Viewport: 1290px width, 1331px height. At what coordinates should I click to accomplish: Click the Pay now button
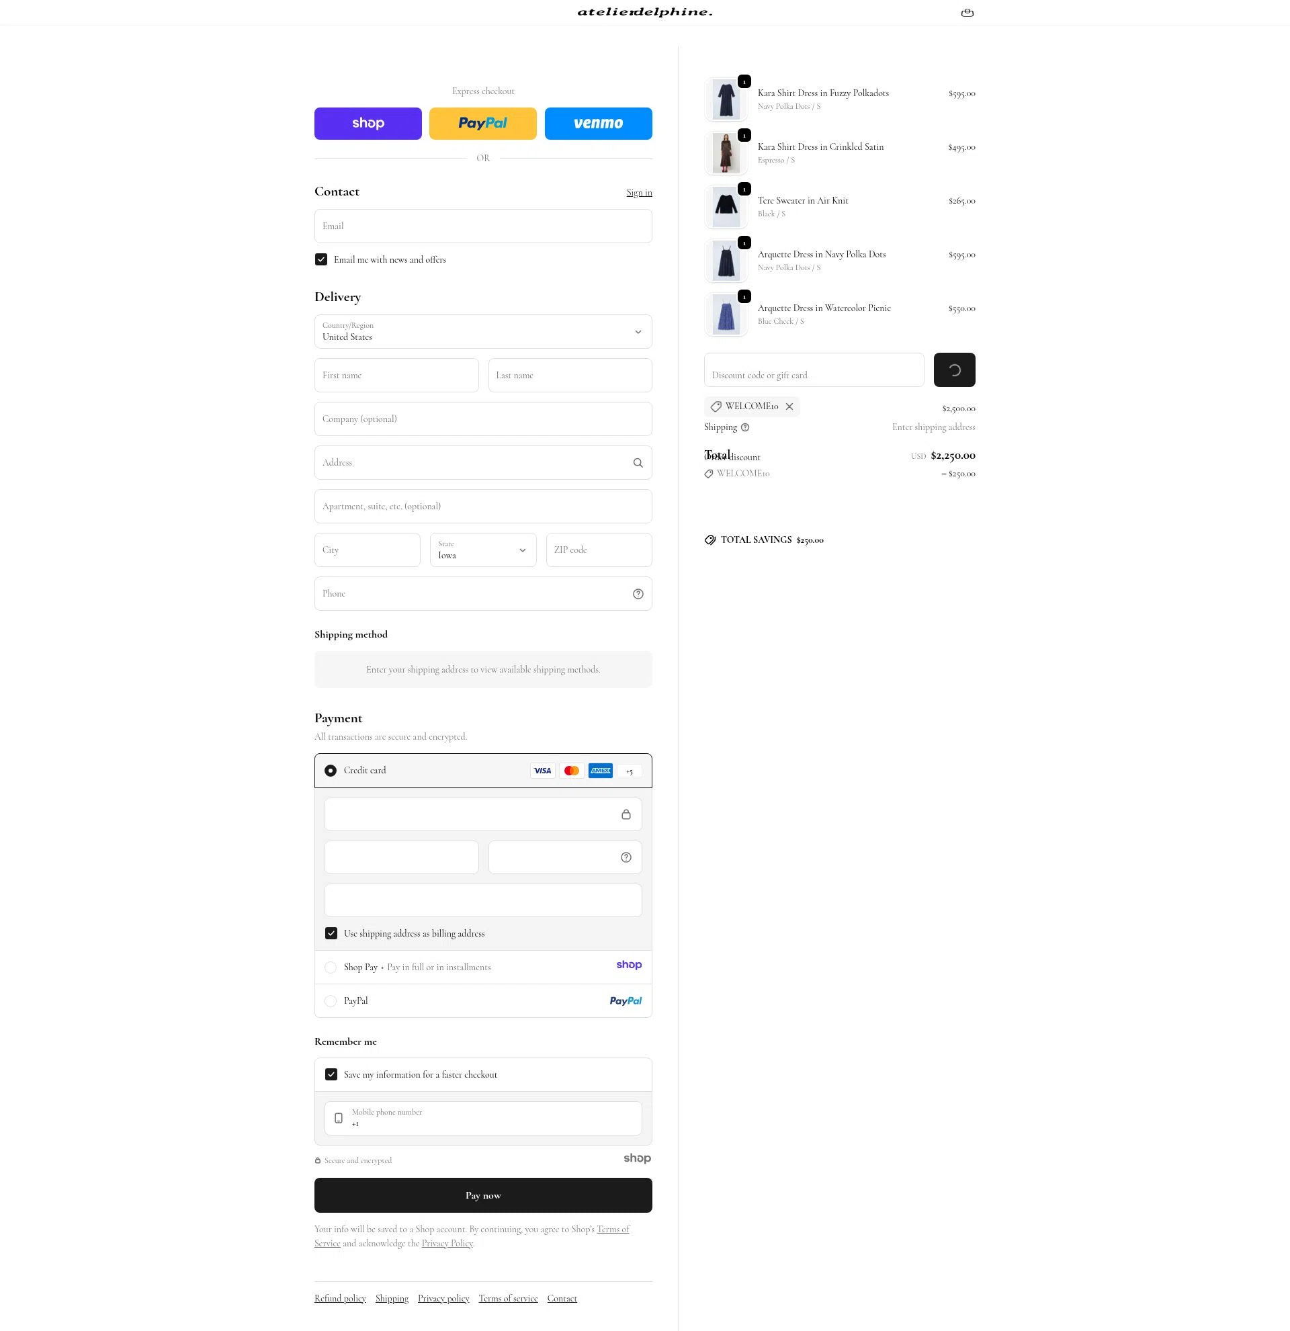tap(482, 1195)
